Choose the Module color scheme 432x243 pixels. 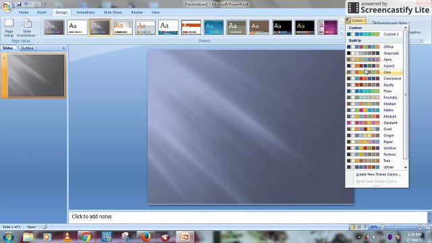coord(374,117)
